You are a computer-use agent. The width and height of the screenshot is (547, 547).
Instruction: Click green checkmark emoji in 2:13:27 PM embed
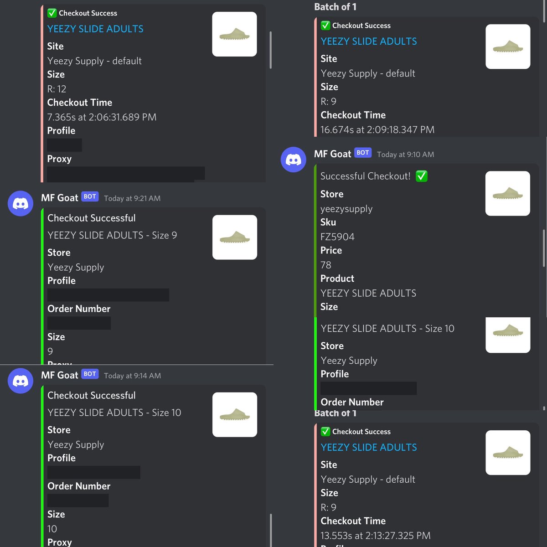click(x=325, y=431)
